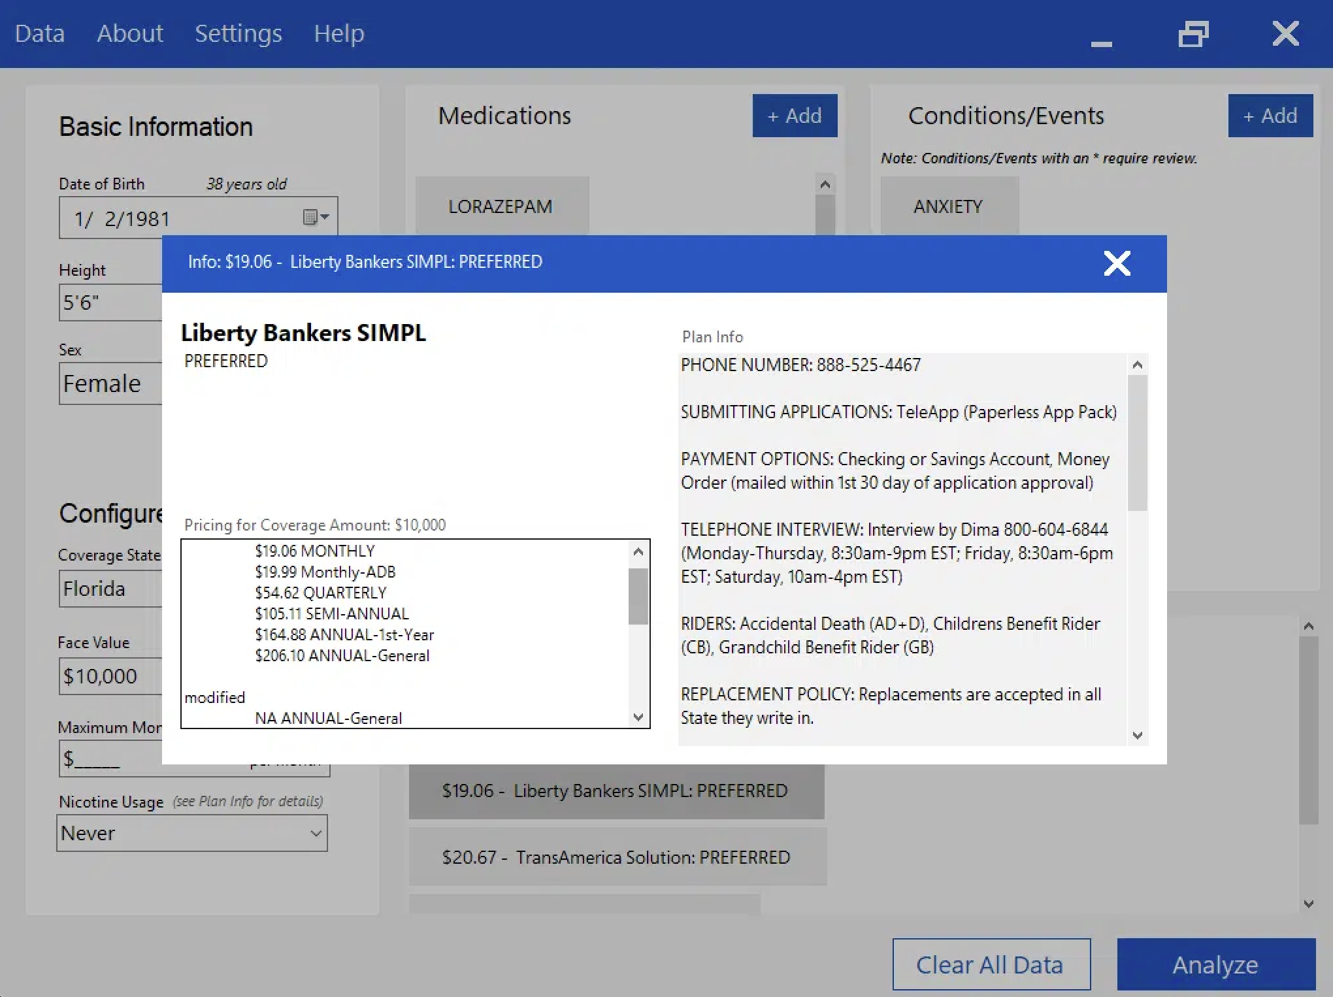Open the Settings menu

pos(238,33)
